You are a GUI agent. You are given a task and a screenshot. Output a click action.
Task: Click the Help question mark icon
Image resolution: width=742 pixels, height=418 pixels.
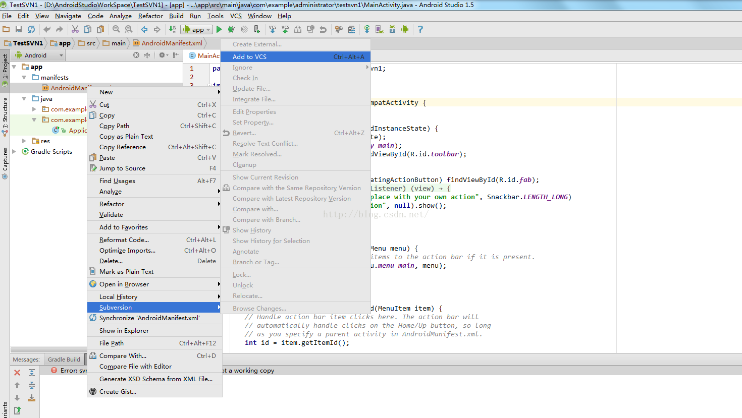click(x=420, y=29)
